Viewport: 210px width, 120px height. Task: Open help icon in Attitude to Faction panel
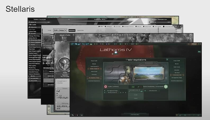pos(74,35)
